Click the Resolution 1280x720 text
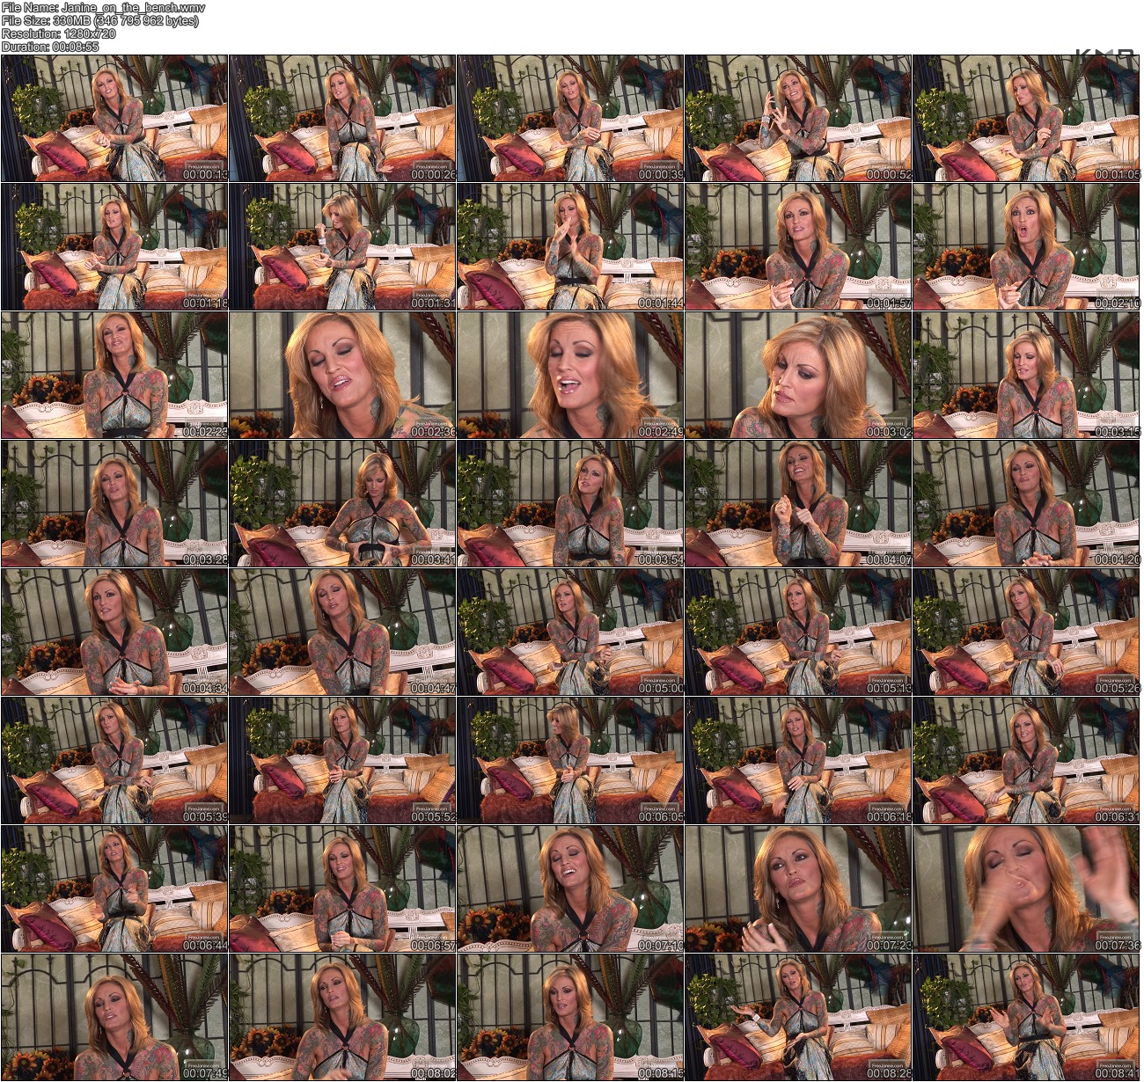Viewport: 1144px width, 1082px height. [x=58, y=33]
